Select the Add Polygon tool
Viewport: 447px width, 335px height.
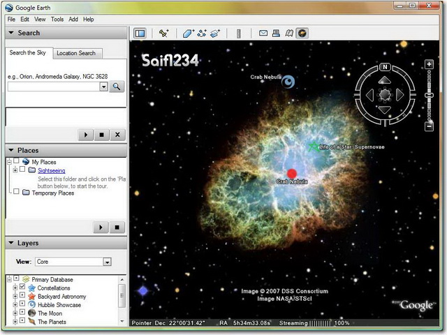tap(188, 33)
